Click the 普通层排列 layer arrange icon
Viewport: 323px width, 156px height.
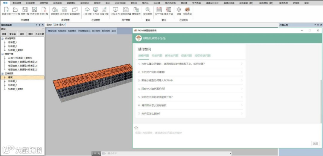(75, 10)
